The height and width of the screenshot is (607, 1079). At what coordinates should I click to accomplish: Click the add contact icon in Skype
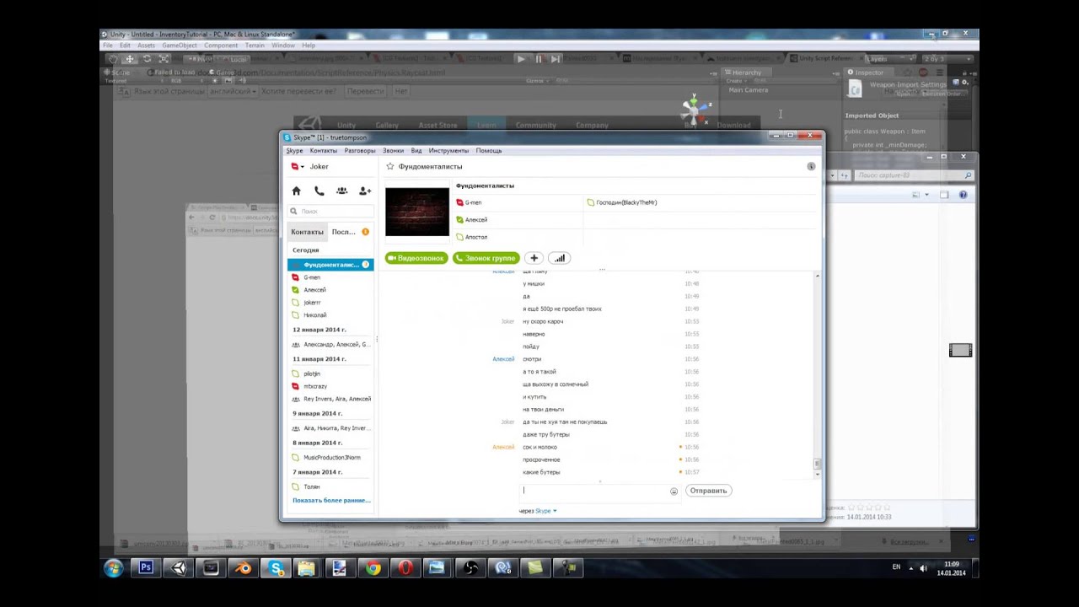click(364, 191)
